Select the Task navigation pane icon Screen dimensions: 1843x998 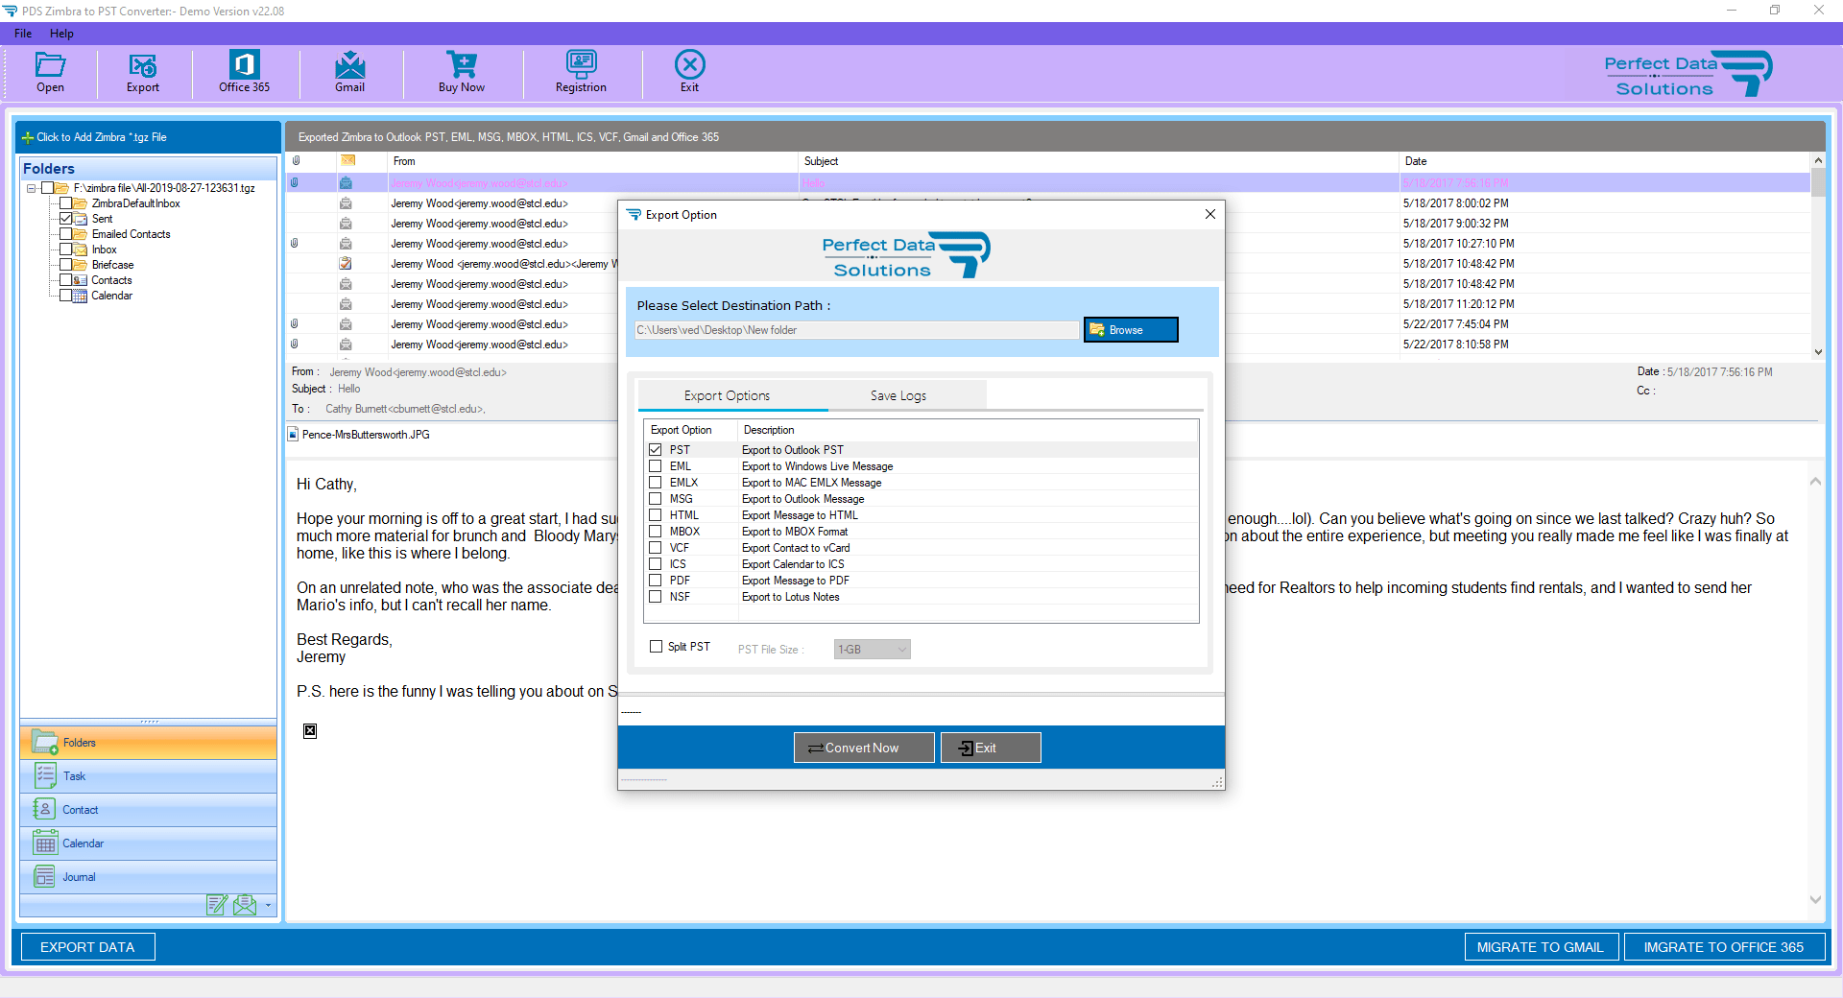click(44, 775)
